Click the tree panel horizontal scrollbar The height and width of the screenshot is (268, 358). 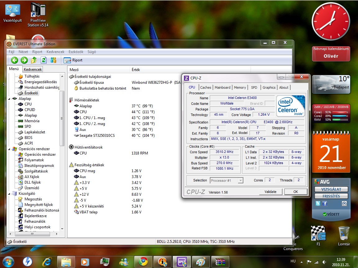[32, 234]
